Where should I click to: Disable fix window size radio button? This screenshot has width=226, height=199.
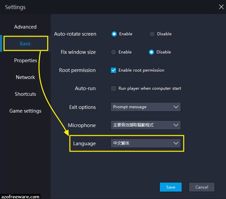click(x=151, y=52)
